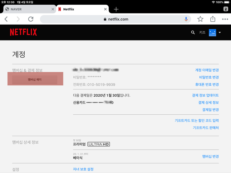Click the 계정 page heading

[x=19, y=55]
